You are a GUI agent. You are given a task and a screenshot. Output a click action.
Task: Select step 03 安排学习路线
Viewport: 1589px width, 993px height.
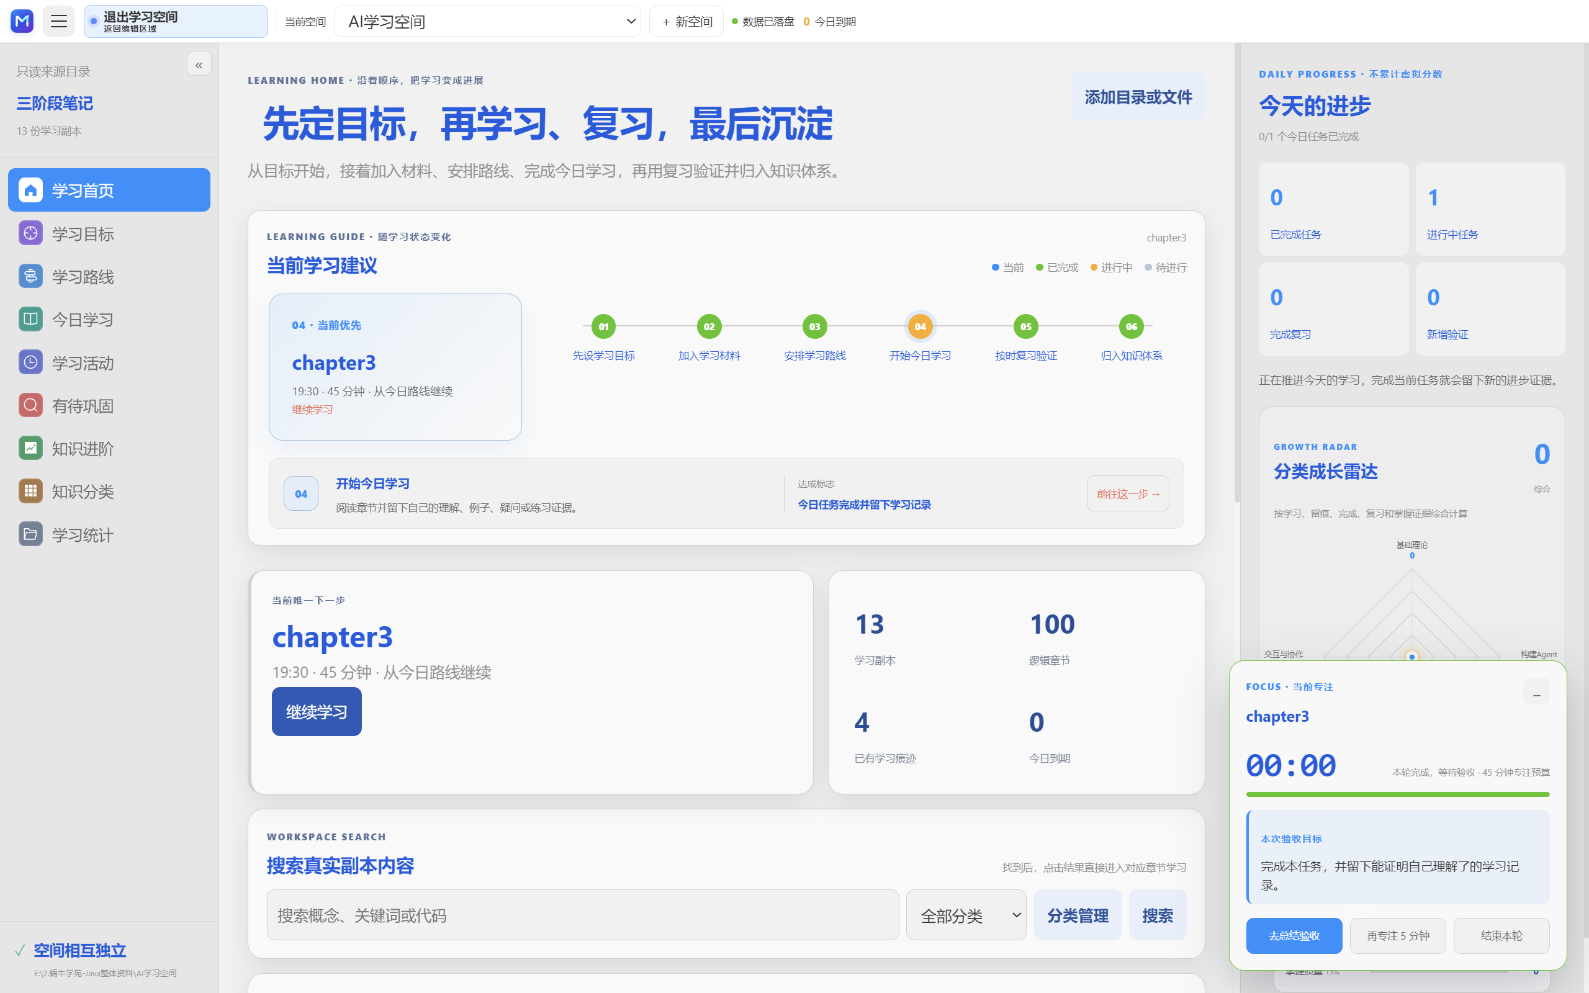click(x=815, y=337)
